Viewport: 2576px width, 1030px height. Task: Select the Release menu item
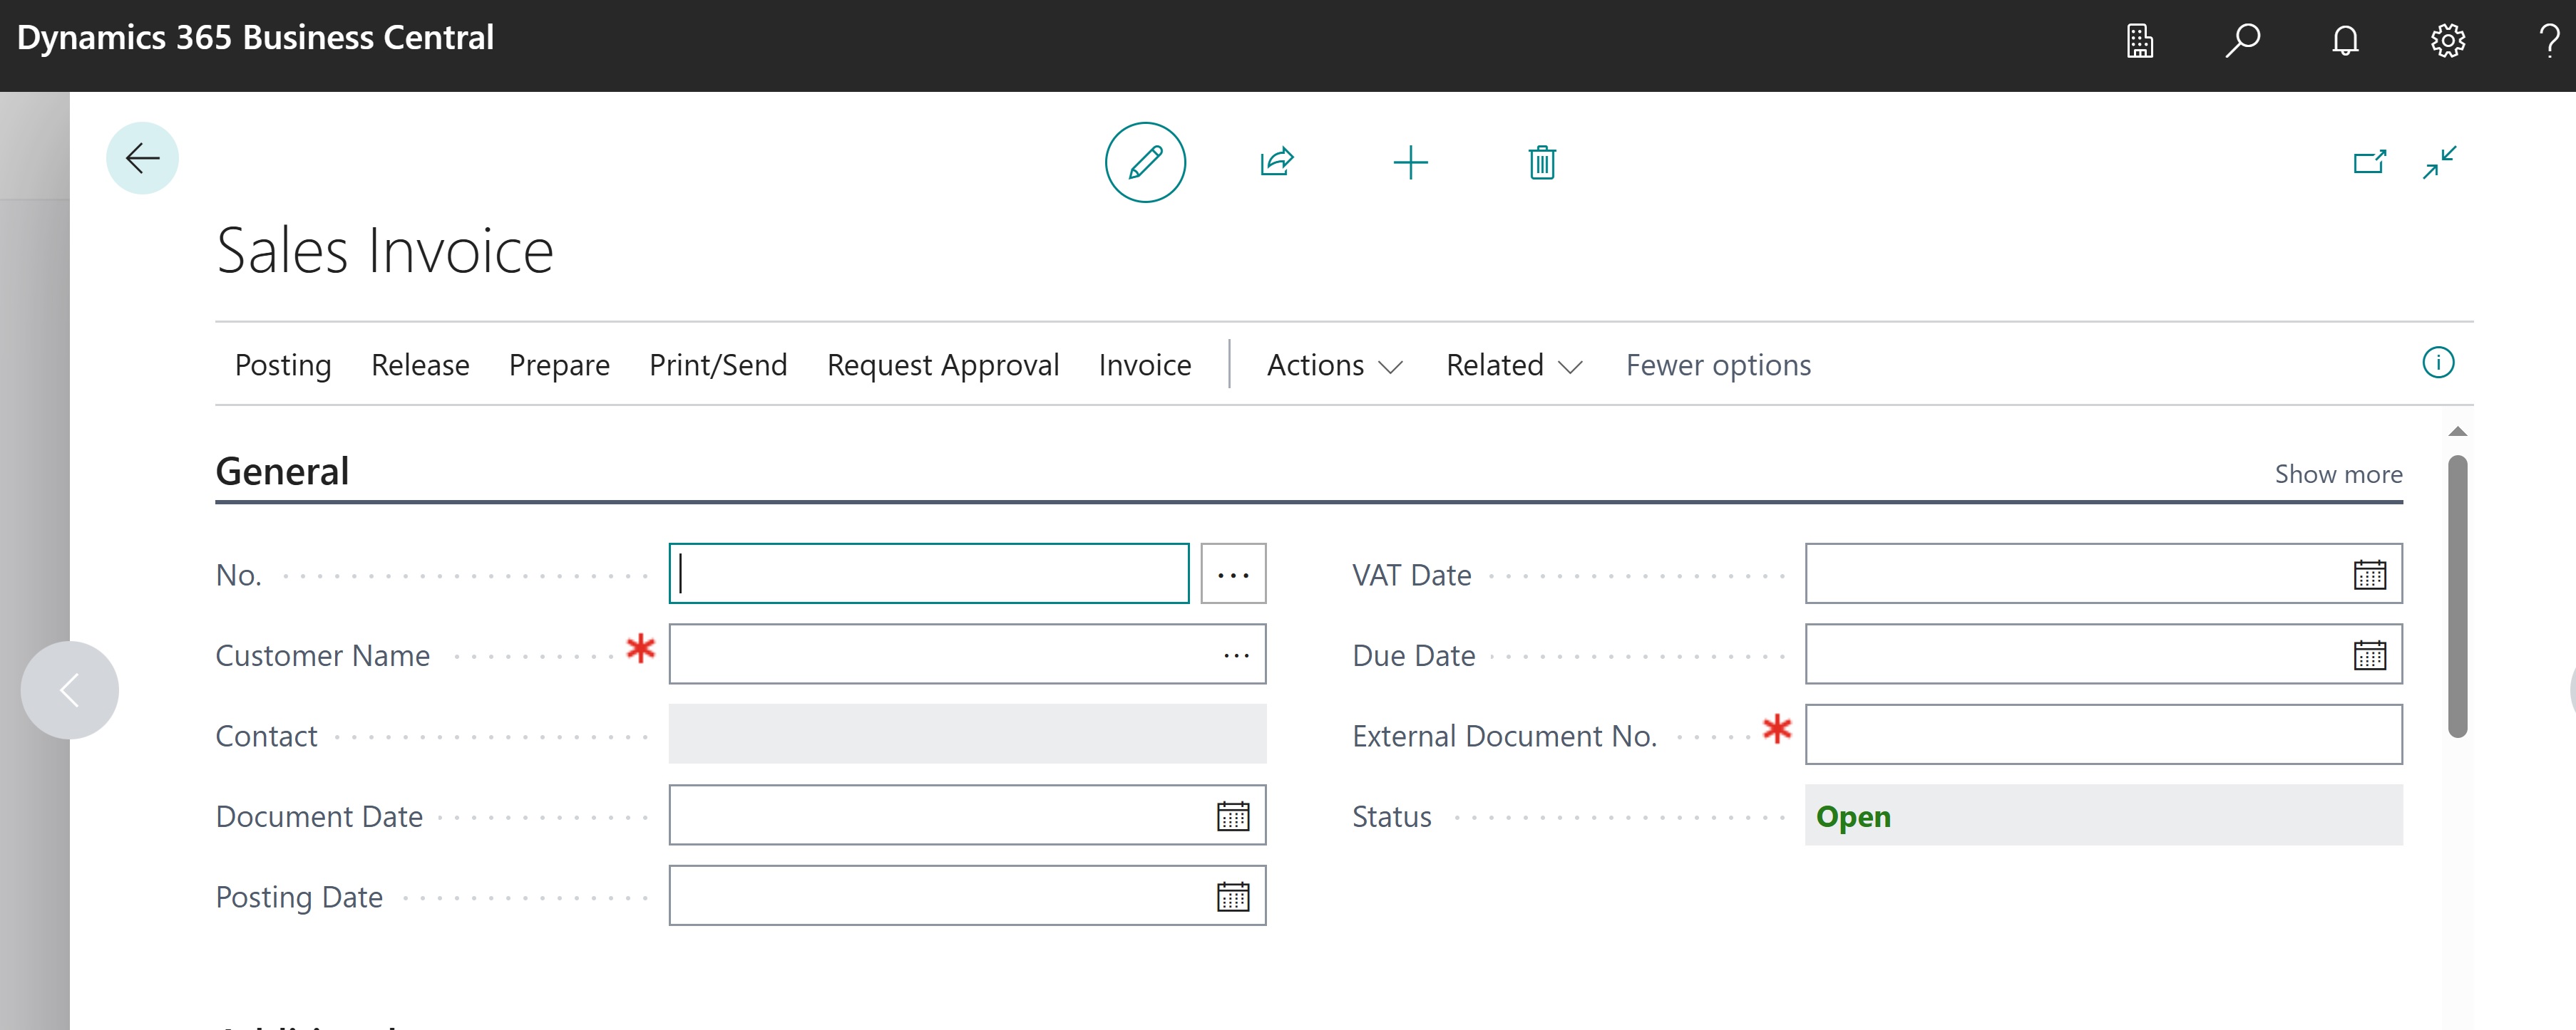click(420, 365)
